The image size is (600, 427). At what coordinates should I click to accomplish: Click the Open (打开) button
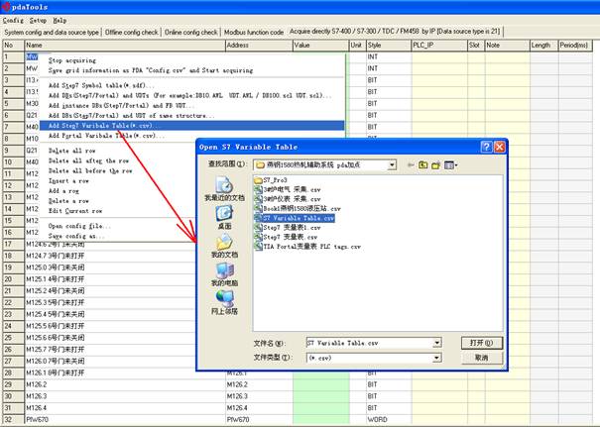click(480, 342)
